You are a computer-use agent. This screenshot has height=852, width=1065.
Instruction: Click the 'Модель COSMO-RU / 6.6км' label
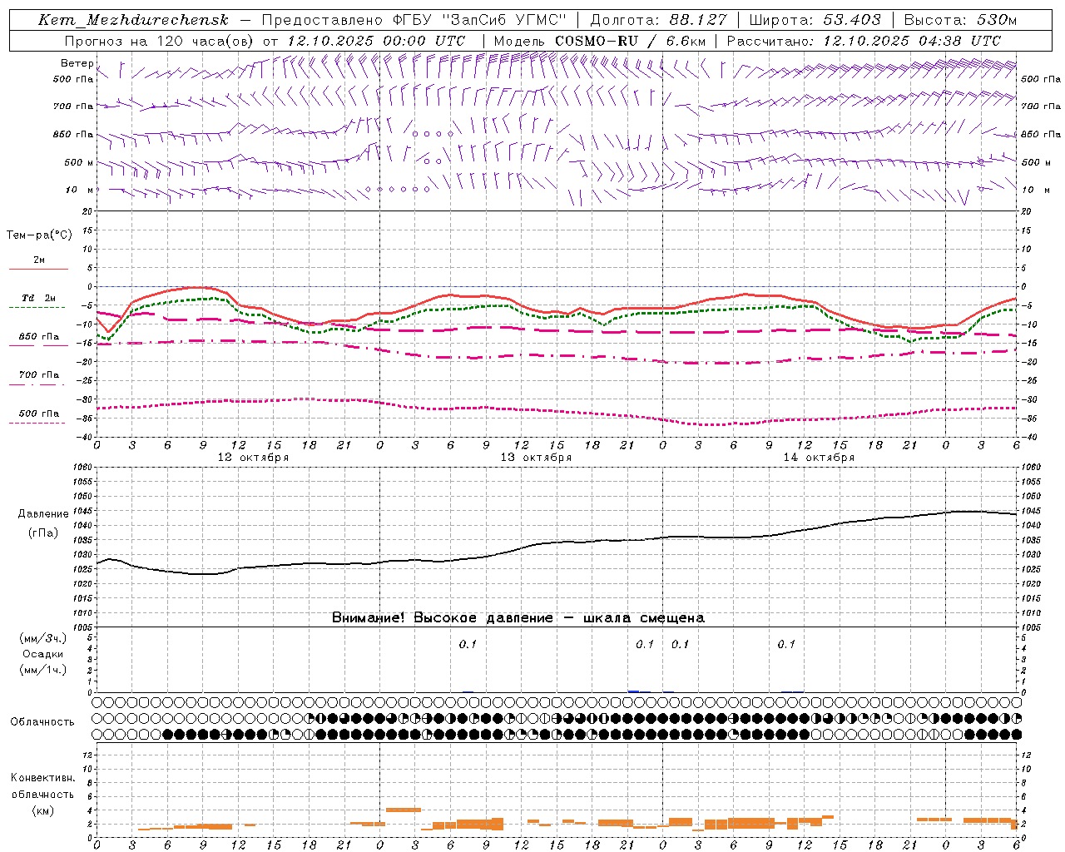coord(599,41)
